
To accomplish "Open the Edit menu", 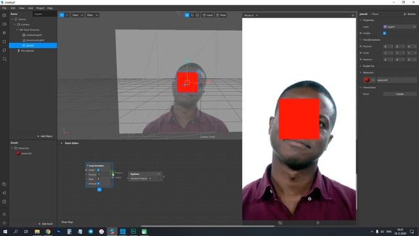I will coord(13,8).
